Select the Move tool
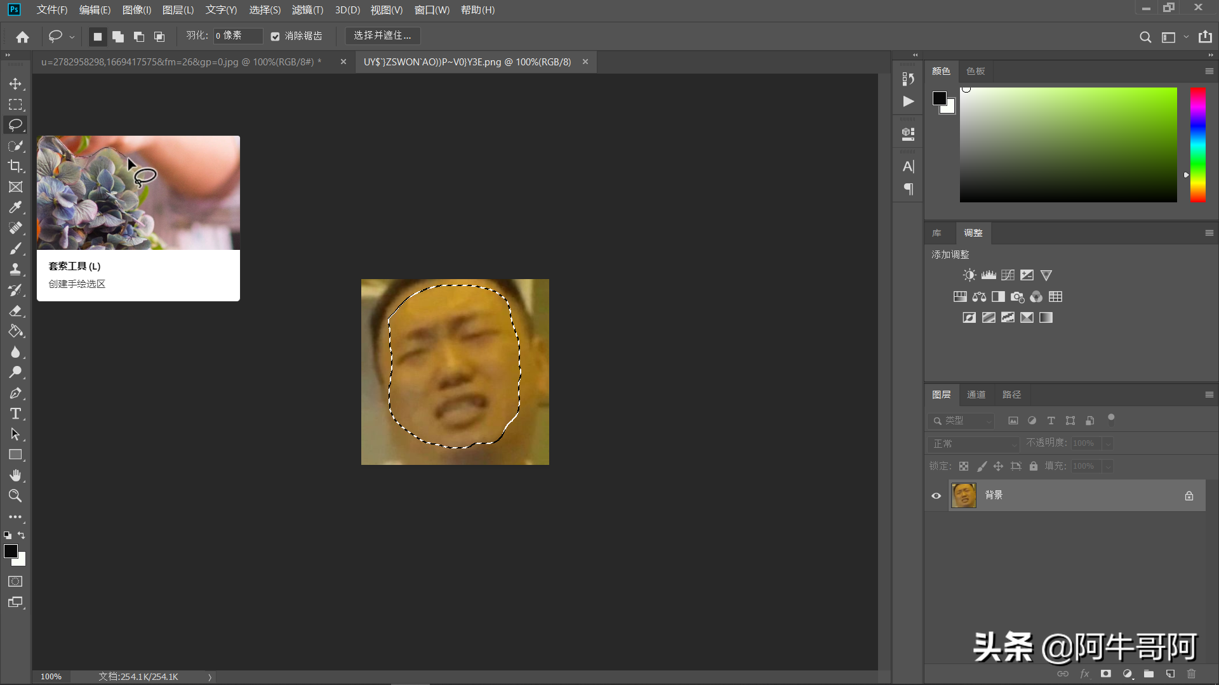The height and width of the screenshot is (685, 1219). click(x=15, y=84)
